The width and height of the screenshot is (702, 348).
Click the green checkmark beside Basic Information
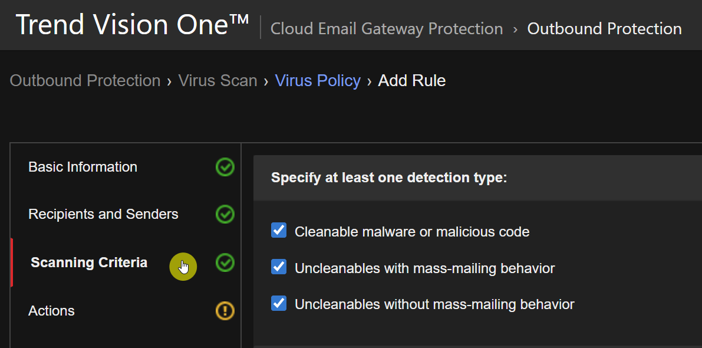(x=225, y=168)
